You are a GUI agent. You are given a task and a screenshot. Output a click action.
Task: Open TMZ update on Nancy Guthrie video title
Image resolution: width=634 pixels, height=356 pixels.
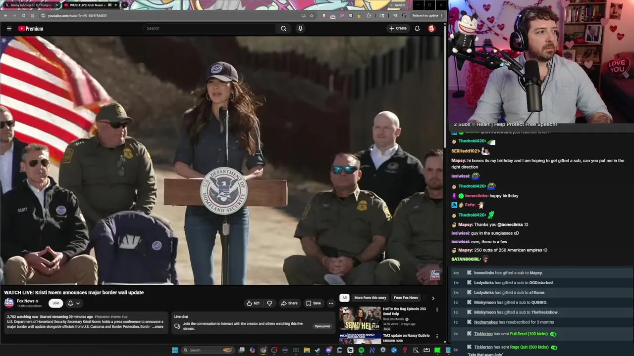406,338
